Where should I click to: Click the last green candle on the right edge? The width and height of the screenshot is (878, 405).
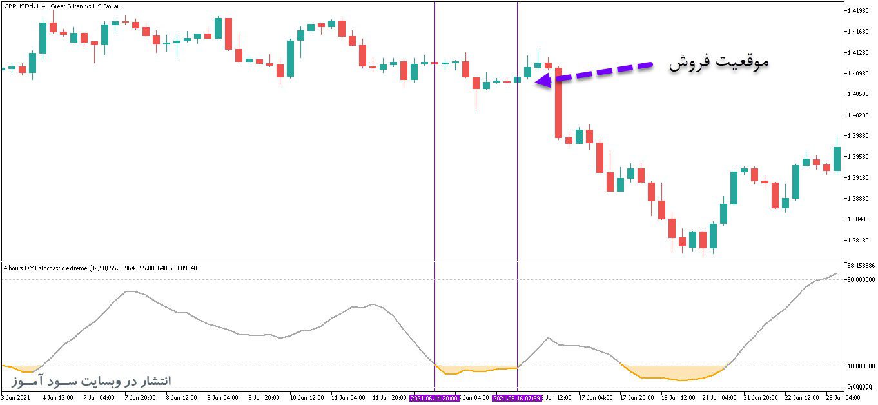pyautogui.click(x=837, y=159)
